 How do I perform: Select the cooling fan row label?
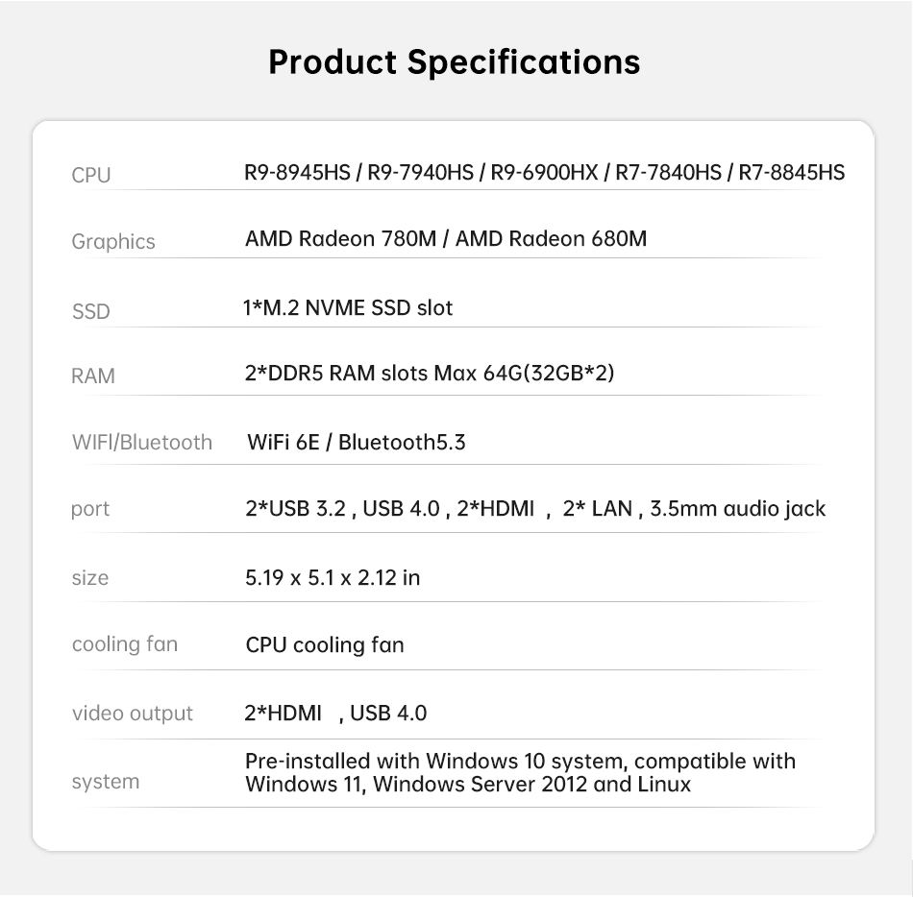[x=125, y=644]
